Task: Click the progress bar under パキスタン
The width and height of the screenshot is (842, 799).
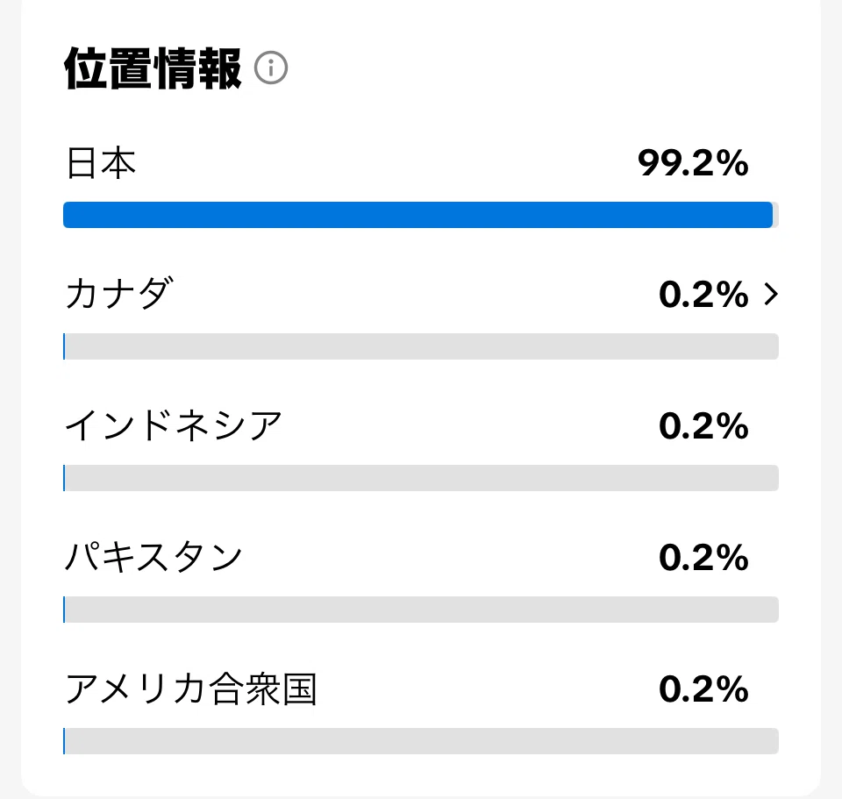Action: click(x=421, y=610)
